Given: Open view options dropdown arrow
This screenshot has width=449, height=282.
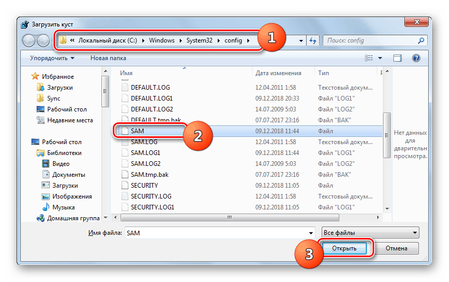Looking at the screenshot, I should coord(380,58).
